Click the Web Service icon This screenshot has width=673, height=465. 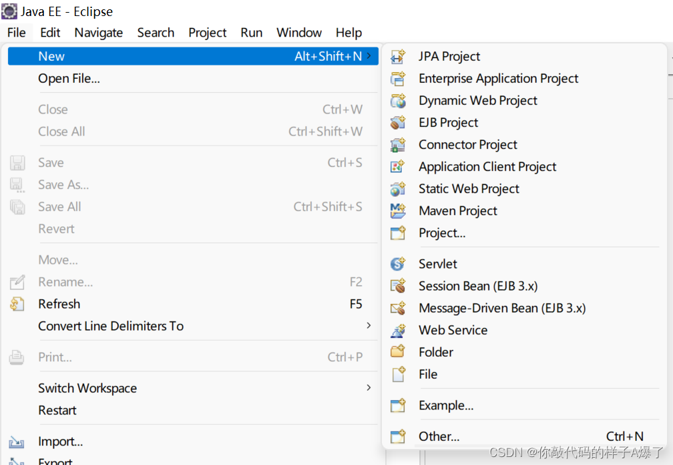pos(398,330)
